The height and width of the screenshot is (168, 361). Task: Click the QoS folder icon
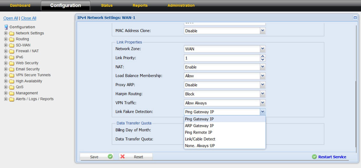tap(11, 87)
